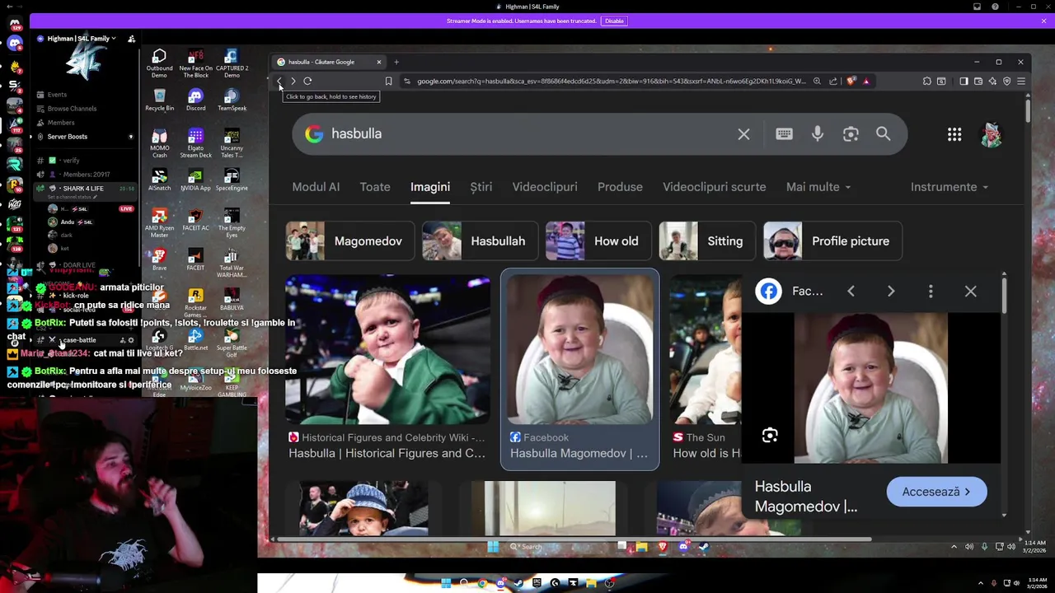1055x593 pixels.
Task: Open a new browser tab
Action: [396, 62]
